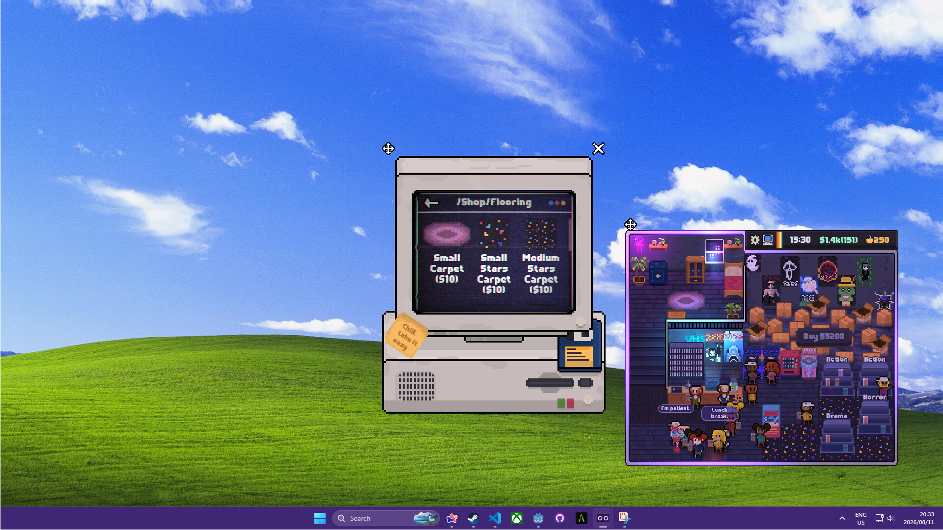943x530 pixels.
Task: Click the "Small Carpet ($10)" label
Action: click(446, 268)
